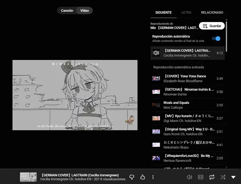Open the LETRA tab
The height and width of the screenshot is (184, 241).
click(186, 13)
